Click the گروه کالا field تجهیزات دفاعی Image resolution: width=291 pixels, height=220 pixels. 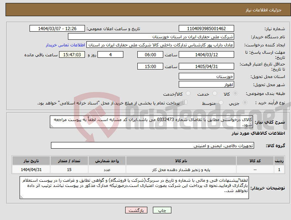[153, 145]
